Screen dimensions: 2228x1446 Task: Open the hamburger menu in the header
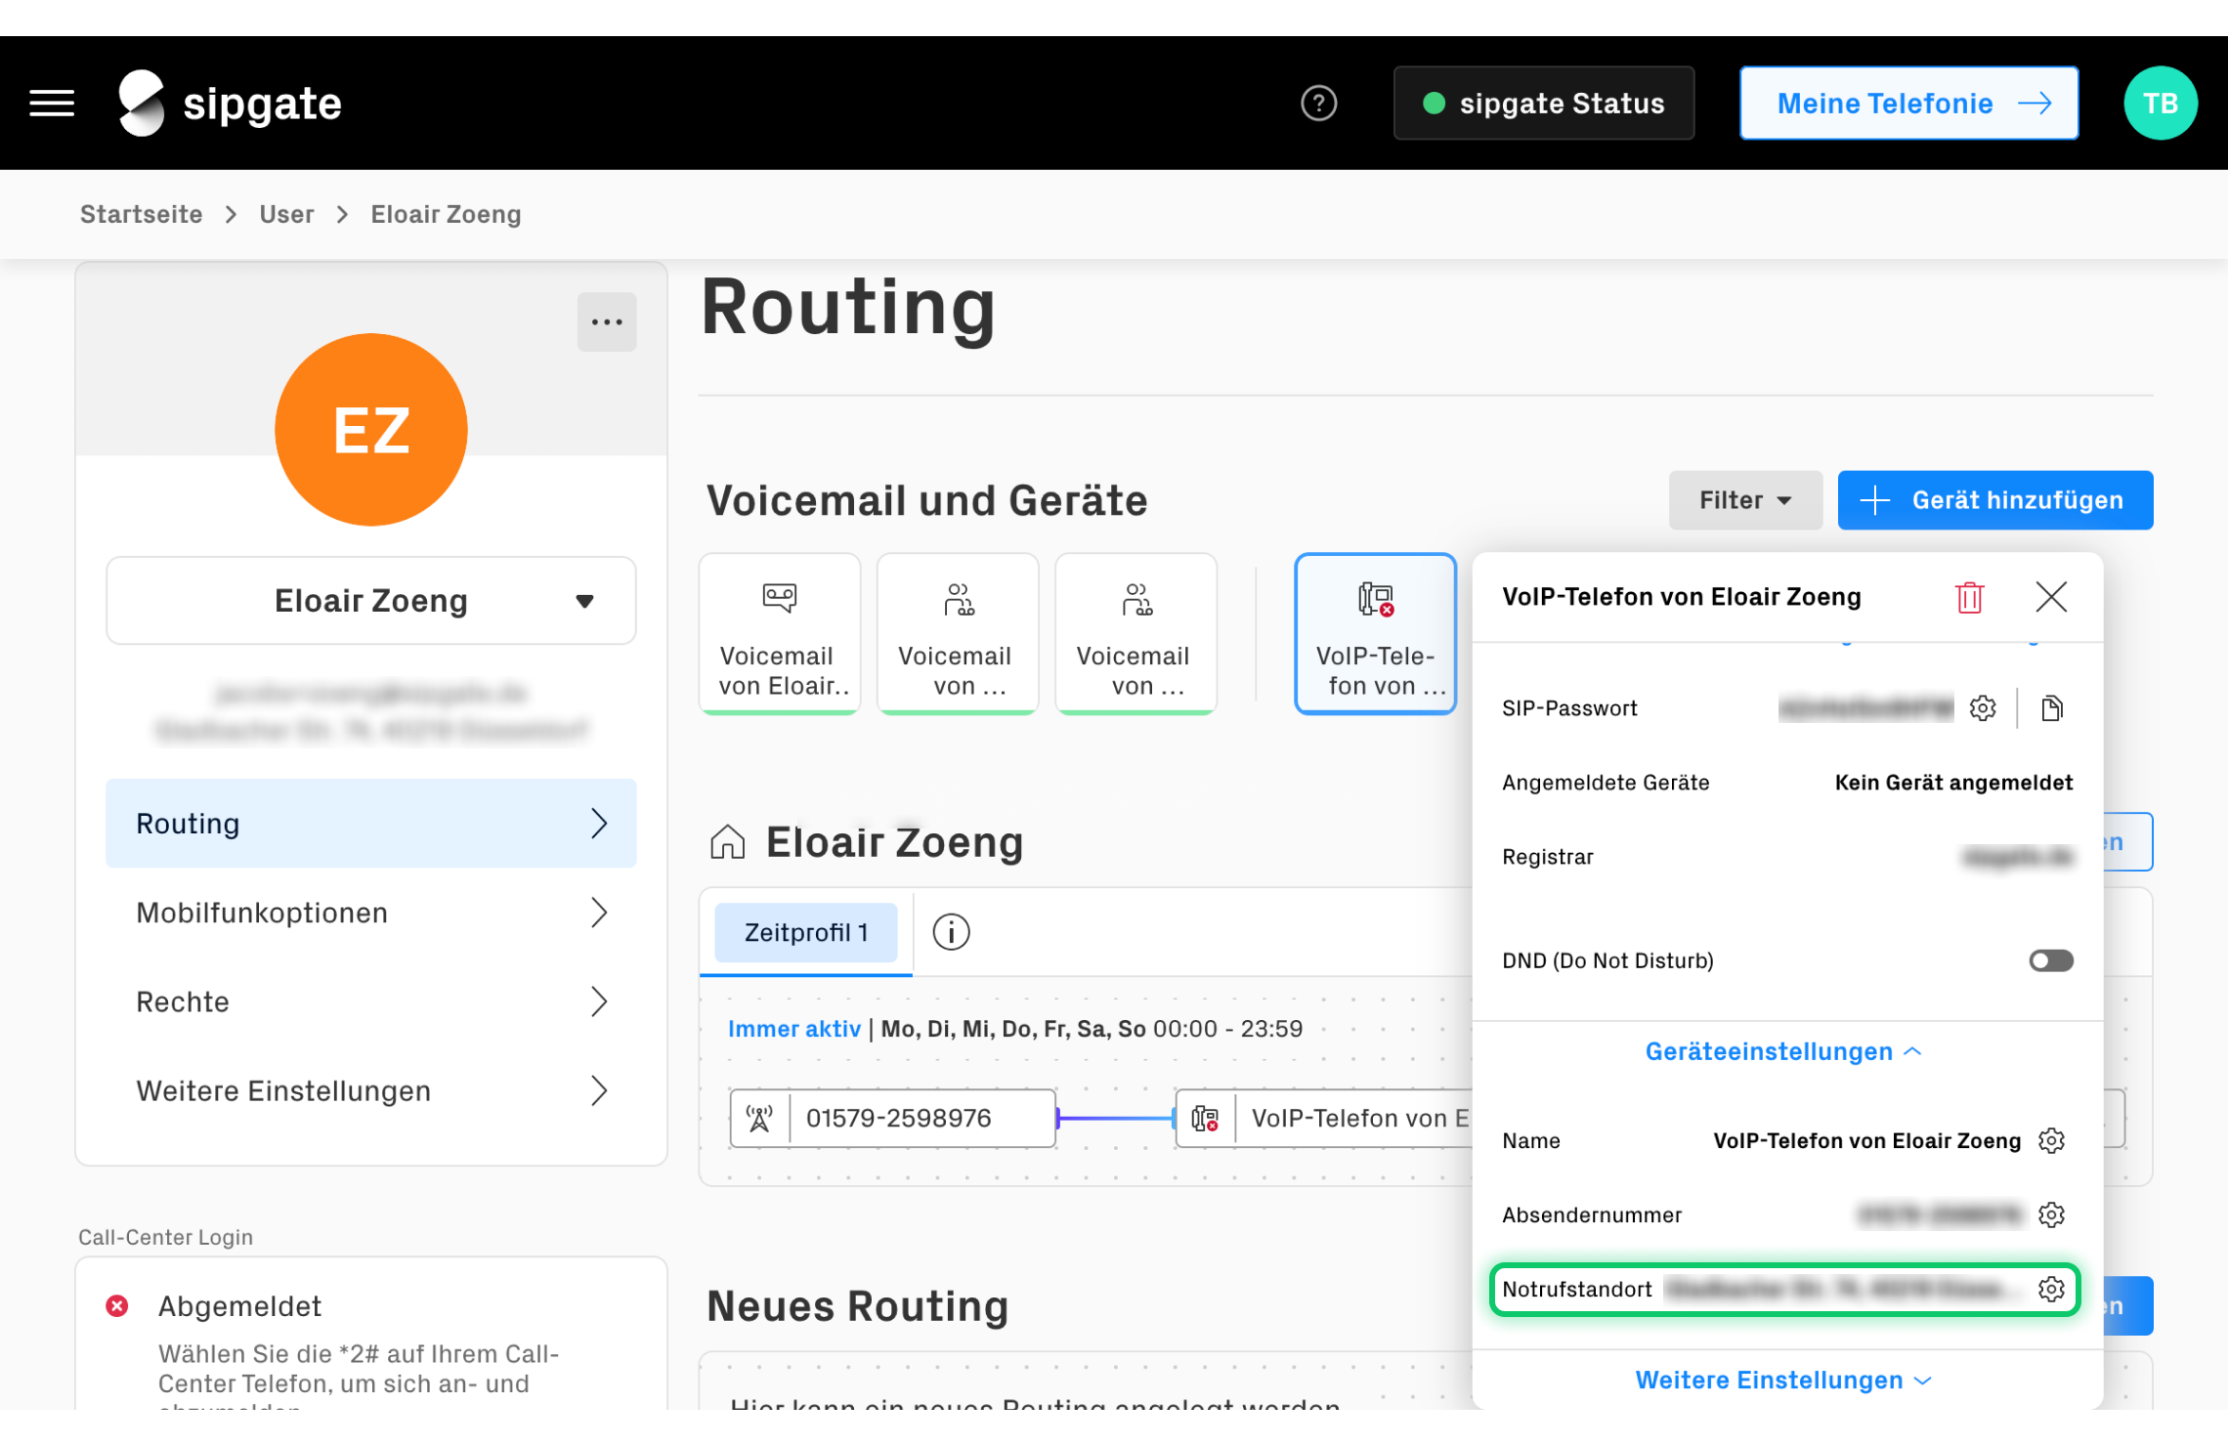(x=52, y=103)
